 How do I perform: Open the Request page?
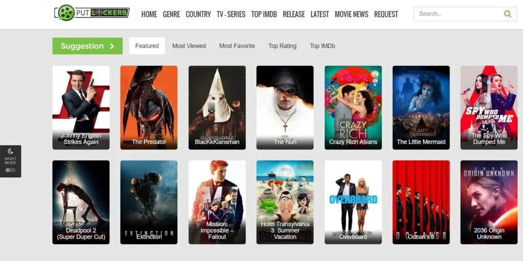(x=386, y=14)
